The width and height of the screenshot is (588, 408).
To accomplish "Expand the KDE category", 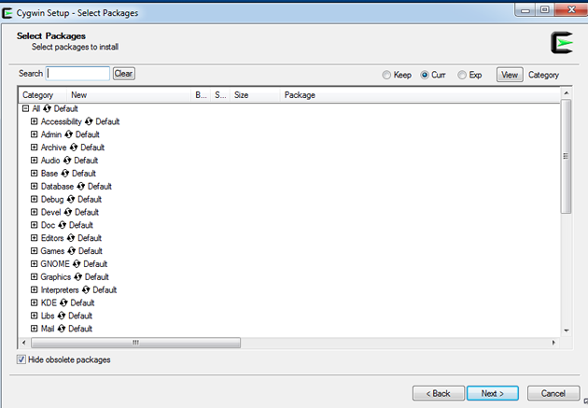I will point(35,302).
